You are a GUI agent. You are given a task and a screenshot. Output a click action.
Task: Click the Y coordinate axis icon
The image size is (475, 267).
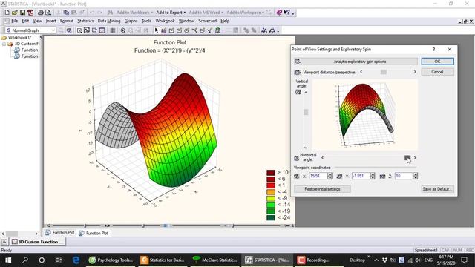(x=340, y=177)
